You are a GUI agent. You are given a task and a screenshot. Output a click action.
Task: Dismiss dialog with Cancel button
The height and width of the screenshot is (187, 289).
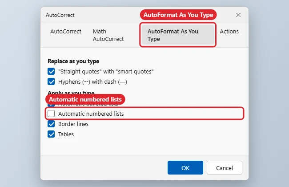click(224, 167)
